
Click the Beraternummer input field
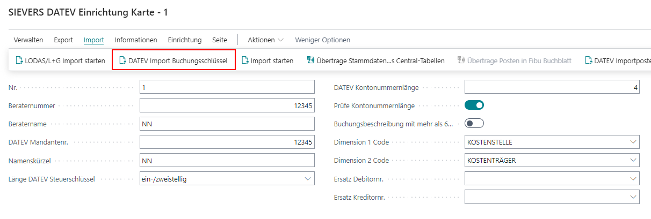pos(227,105)
